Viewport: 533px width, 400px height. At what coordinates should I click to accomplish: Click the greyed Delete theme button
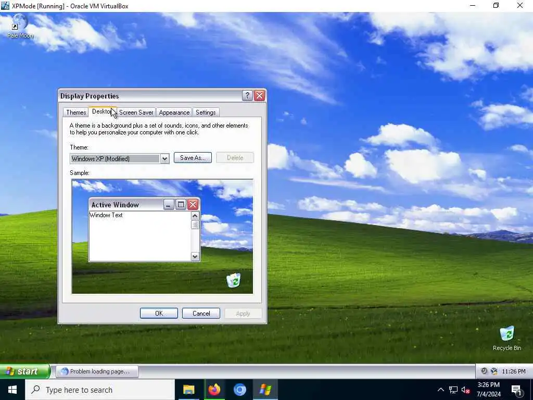[x=235, y=158]
